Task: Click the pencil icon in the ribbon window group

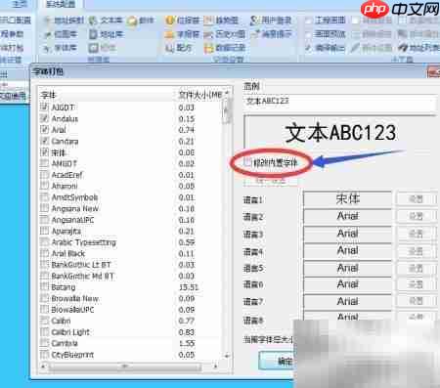Action: (x=355, y=48)
